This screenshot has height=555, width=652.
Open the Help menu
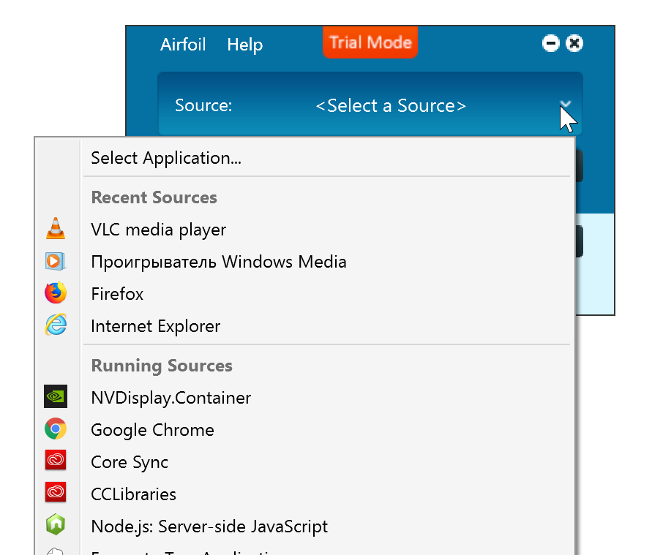(x=244, y=45)
